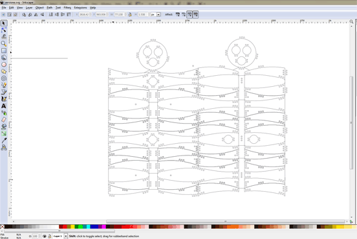The image size is (357, 239).
Task: Select the Paint Bucket fill tool
Action: point(4,126)
